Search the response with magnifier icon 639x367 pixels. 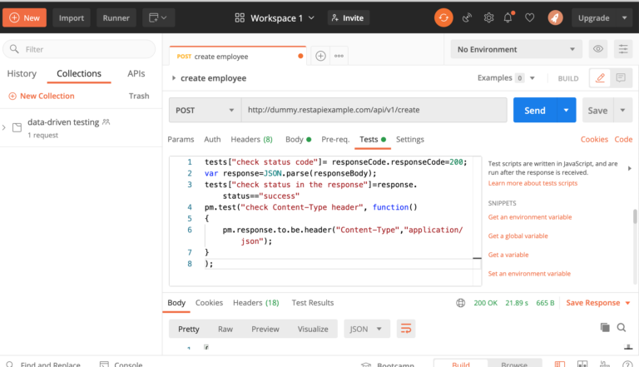(x=622, y=327)
